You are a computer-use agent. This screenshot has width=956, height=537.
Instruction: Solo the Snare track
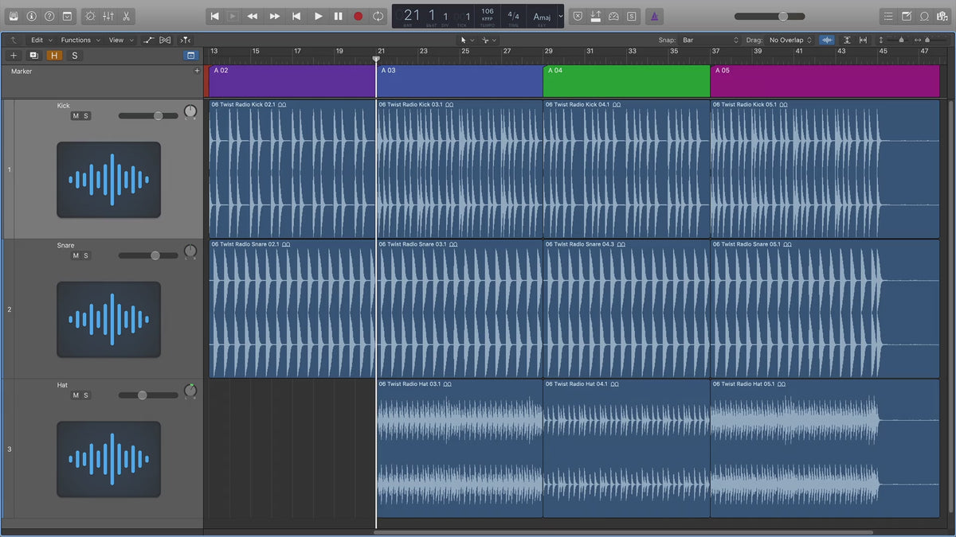[x=86, y=255]
